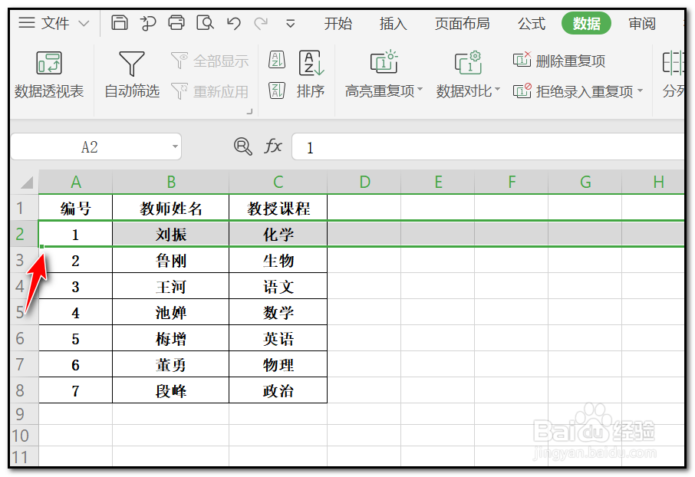The height and width of the screenshot is (477, 695).
Task: Click cell containing 化学
Action: [x=278, y=234]
